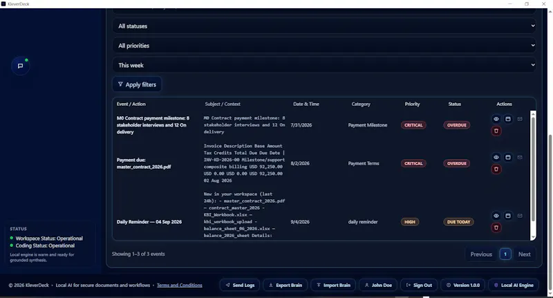Click the mail icon for Daily Reminder row
Viewport: 553px width, 298px height.
pos(520,216)
